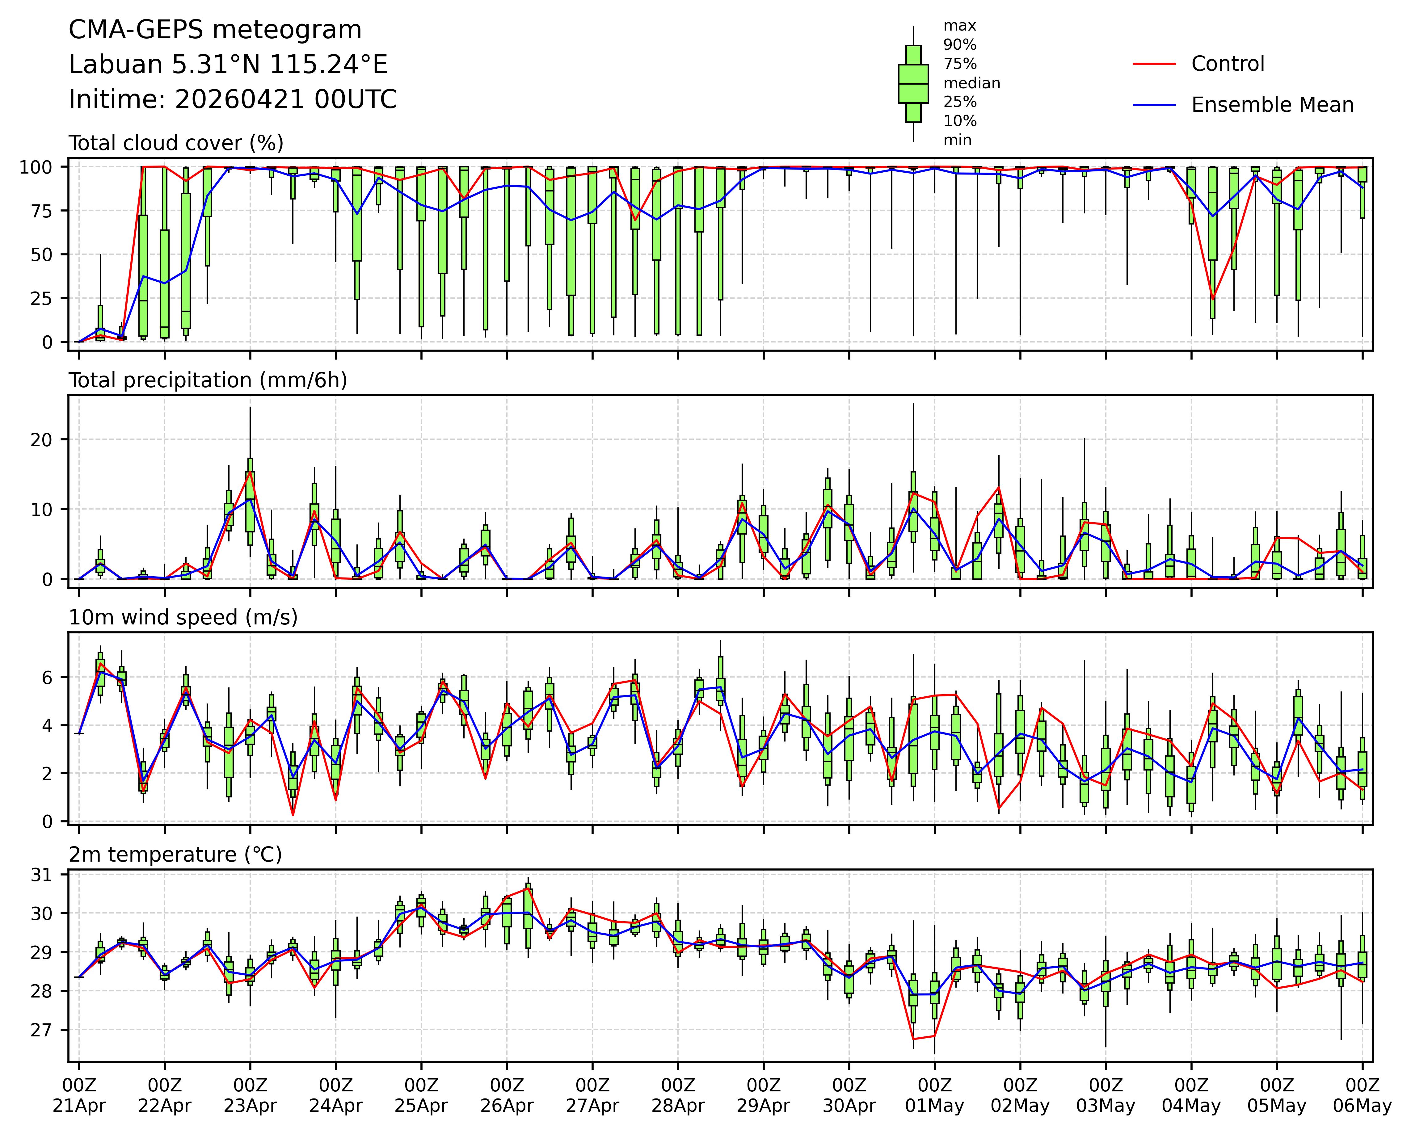
Task: Click the Initime 20260421 00UTC text
Action: coord(233,100)
